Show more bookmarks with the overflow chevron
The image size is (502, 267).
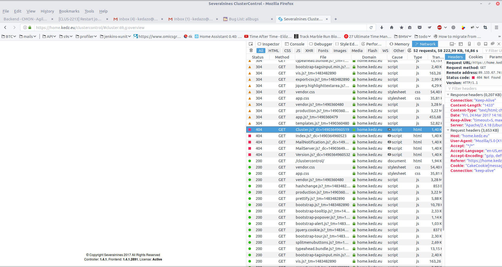point(499,37)
